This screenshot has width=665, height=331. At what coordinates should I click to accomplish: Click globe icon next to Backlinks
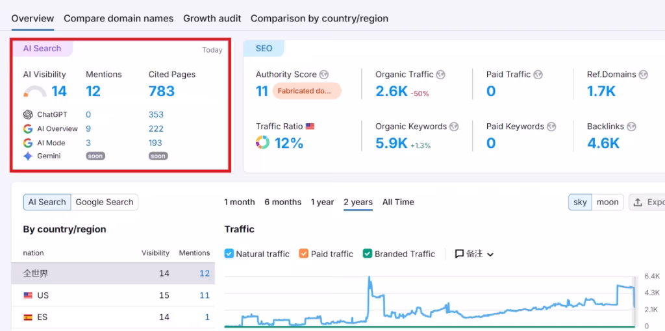[x=631, y=127]
